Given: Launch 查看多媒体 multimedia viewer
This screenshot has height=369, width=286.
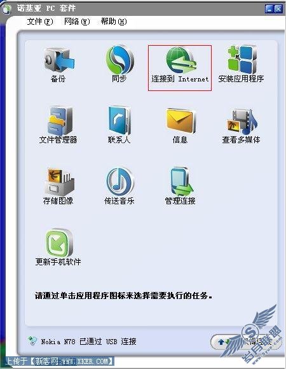Looking at the screenshot, I should (x=242, y=122).
